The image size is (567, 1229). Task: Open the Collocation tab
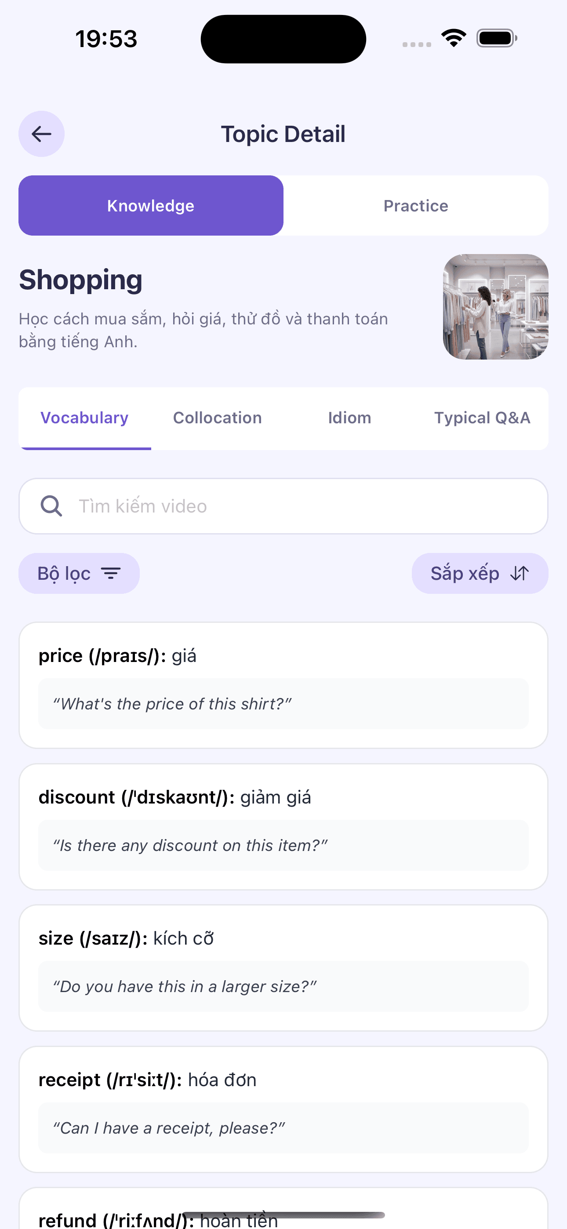pyautogui.click(x=217, y=418)
